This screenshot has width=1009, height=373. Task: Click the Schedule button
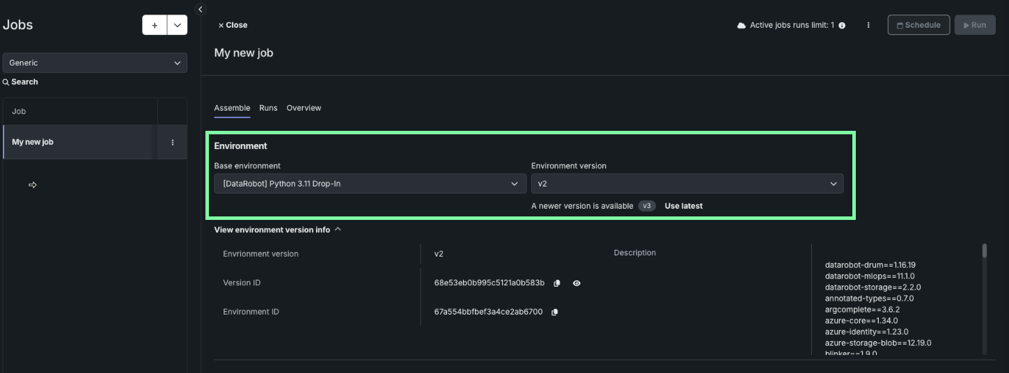pyautogui.click(x=918, y=25)
